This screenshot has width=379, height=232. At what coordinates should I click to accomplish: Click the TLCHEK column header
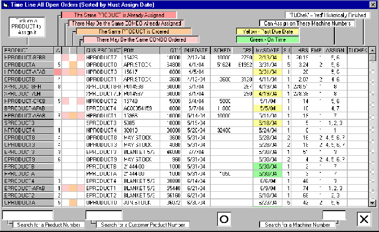point(358,50)
